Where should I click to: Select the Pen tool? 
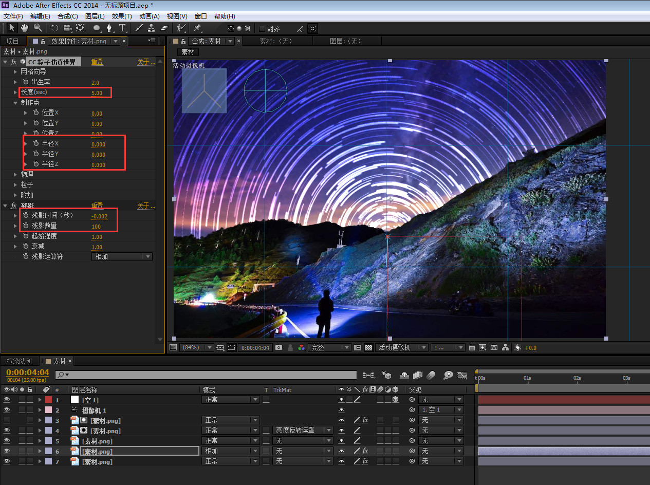[x=109, y=28]
